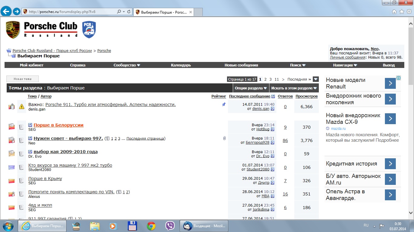
Task: Open the page-jump dropdown arrow after Последняя
Action: click(x=316, y=79)
